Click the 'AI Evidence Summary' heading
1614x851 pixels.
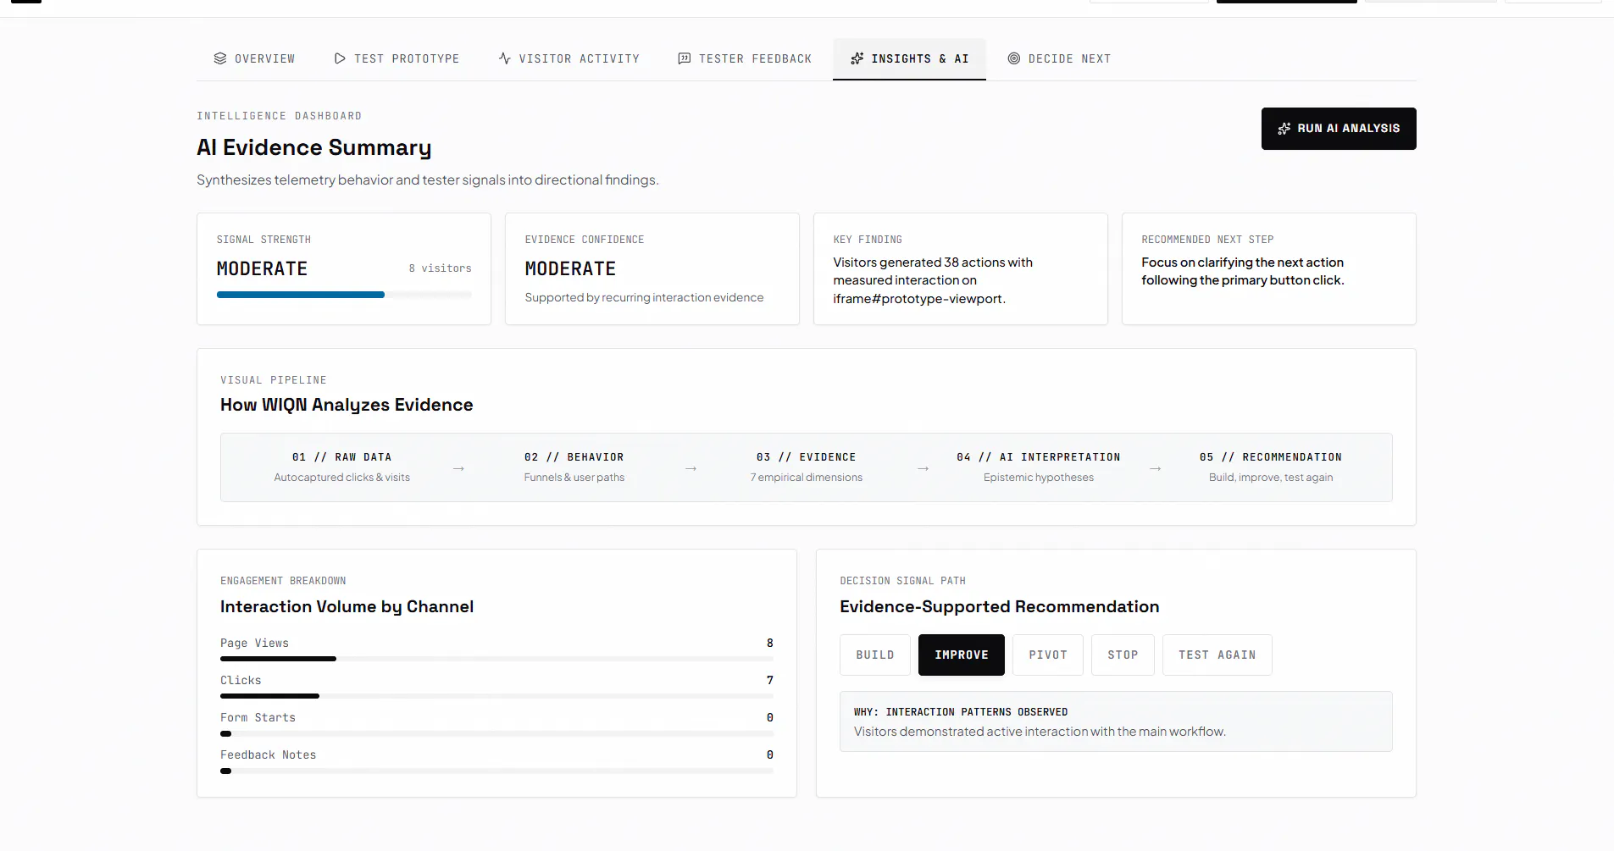[314, 147]
